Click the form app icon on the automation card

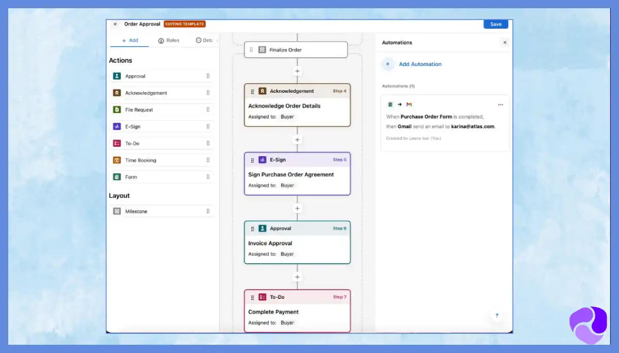(390, 104)
